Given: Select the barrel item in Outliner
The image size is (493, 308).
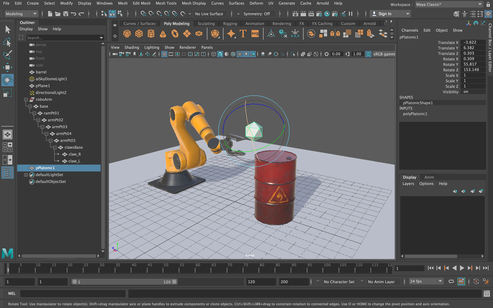Looking at the screenshot, I should pyautogui.click(x=41, y=72).
